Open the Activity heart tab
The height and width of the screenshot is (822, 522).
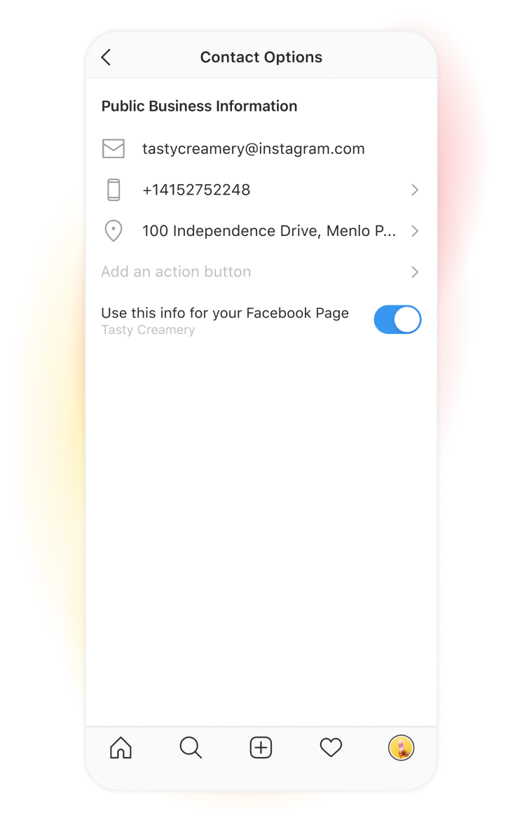pyautogui.click(x=331, y=748)
